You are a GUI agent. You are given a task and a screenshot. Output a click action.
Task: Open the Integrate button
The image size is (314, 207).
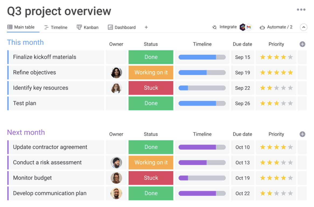(x=225, y=27)
